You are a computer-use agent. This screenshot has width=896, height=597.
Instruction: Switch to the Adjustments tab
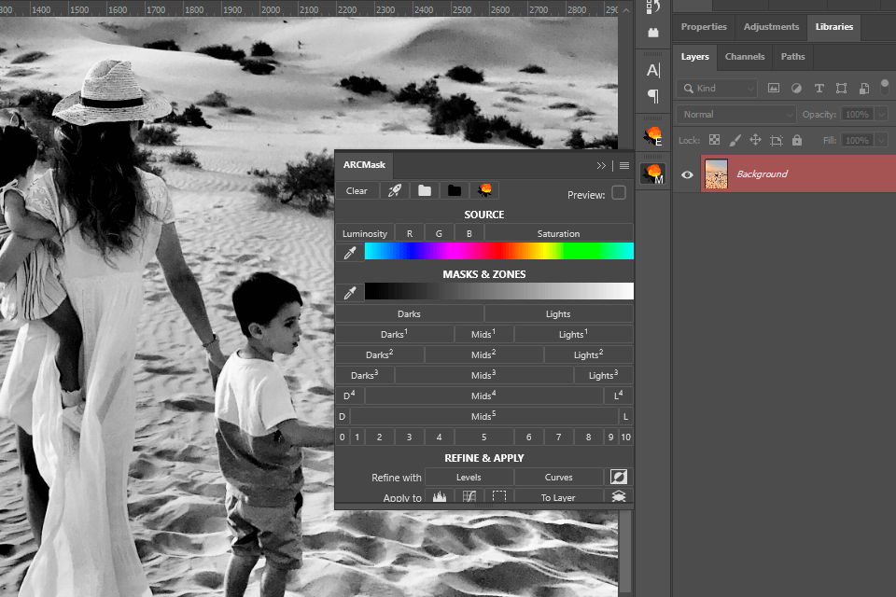(771, 27)
